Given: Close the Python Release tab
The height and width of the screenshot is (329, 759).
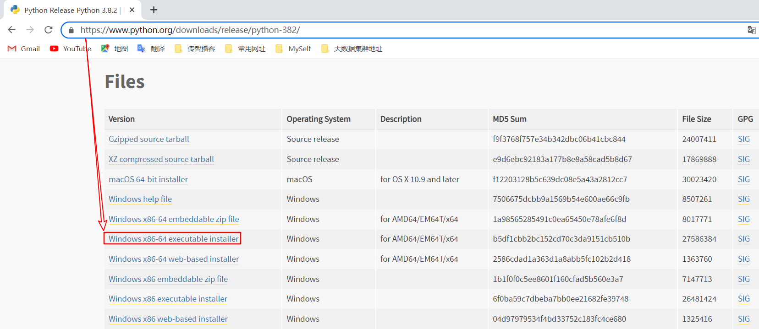Looking at the screenshot, I should click(132, 10).
